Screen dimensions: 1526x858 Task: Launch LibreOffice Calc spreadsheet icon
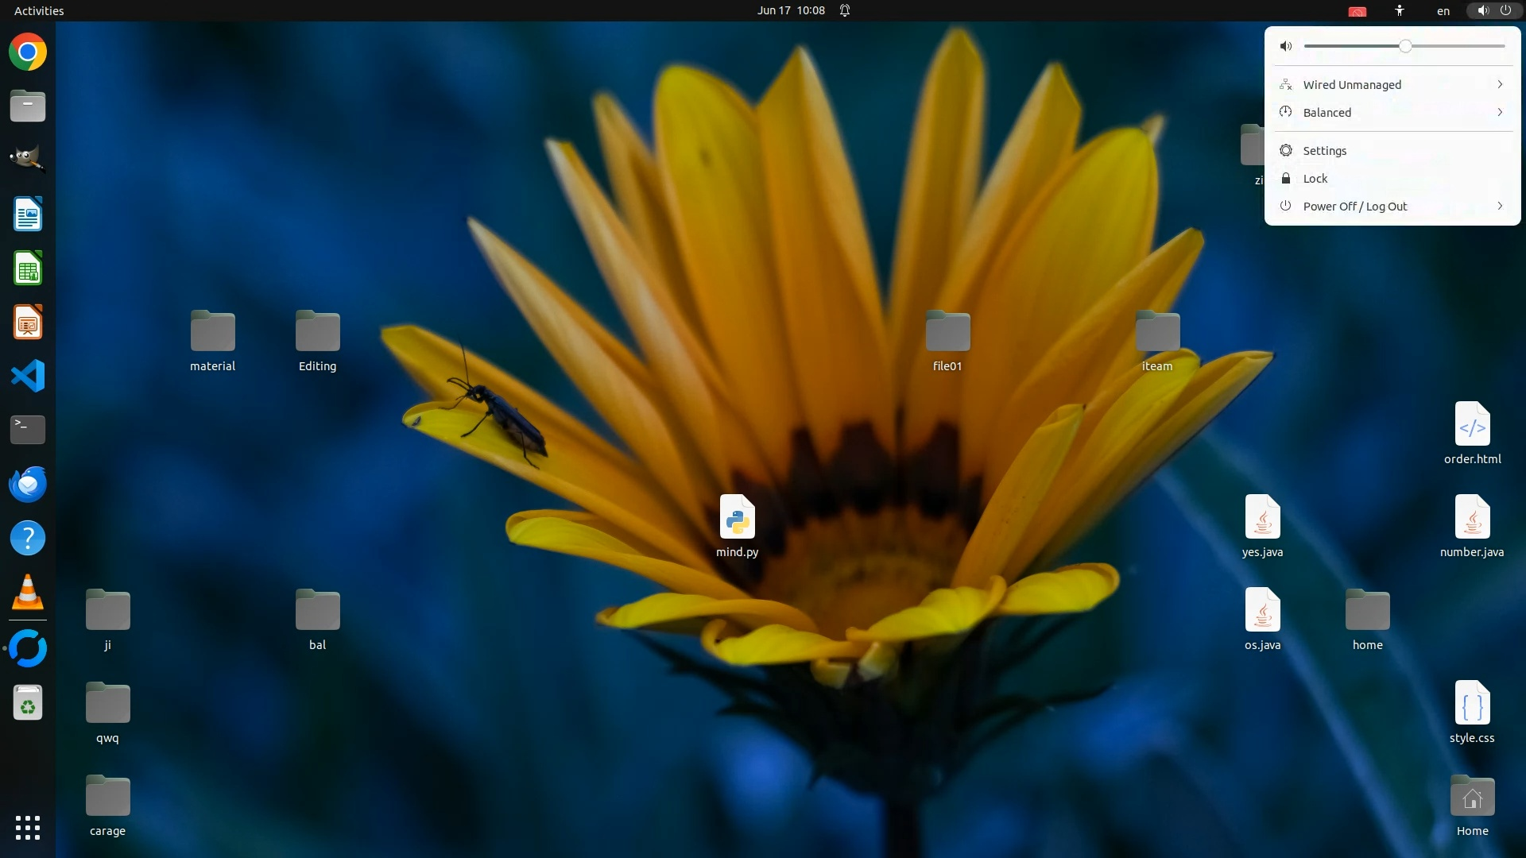click(x=28, y=269)
